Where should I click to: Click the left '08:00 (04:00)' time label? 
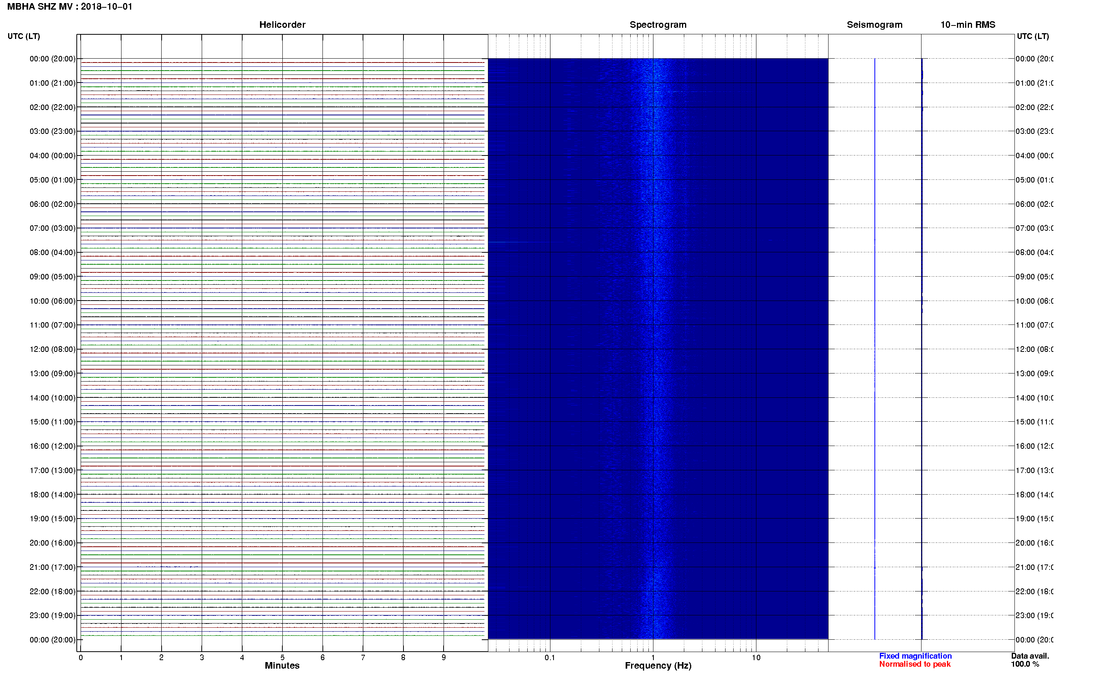52,253
